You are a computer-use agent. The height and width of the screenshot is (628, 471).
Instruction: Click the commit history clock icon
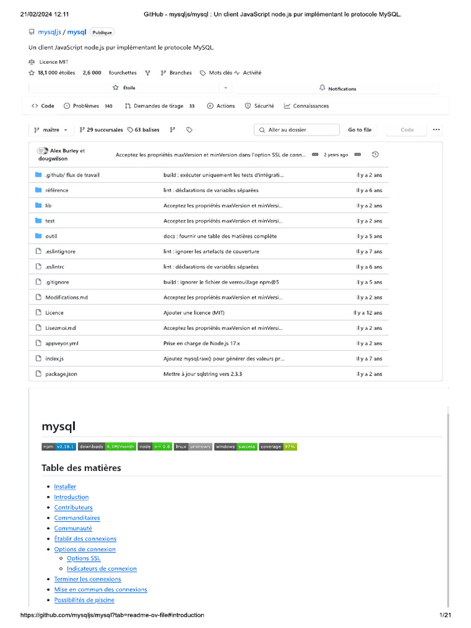coord(375,155)
